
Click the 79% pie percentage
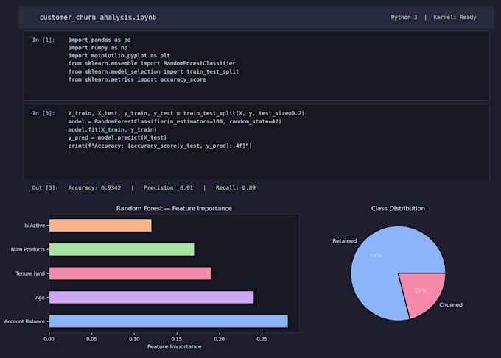pos(376,256)
